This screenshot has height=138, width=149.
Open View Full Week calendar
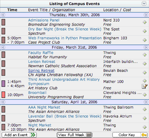[x=74, y=135]
